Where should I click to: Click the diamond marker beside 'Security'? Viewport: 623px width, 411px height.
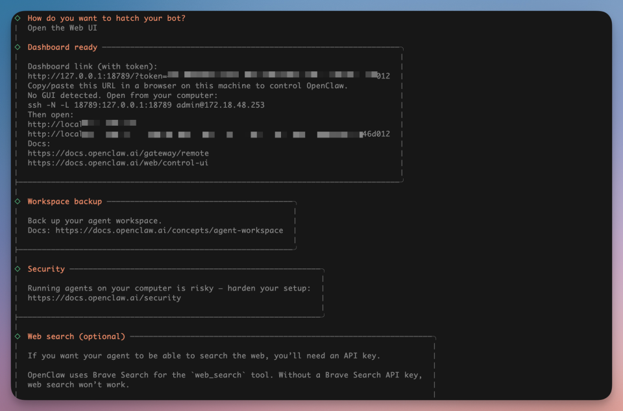[x=18, y=268]
